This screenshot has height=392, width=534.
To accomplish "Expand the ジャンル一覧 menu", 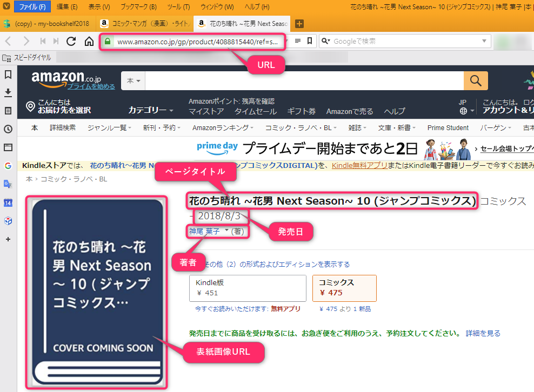I will pyautogui.click(x=109, y=128).
